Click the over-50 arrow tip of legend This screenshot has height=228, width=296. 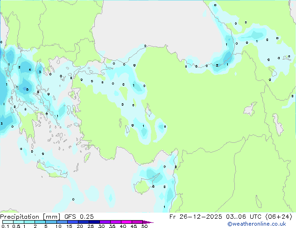pos(148,222)
